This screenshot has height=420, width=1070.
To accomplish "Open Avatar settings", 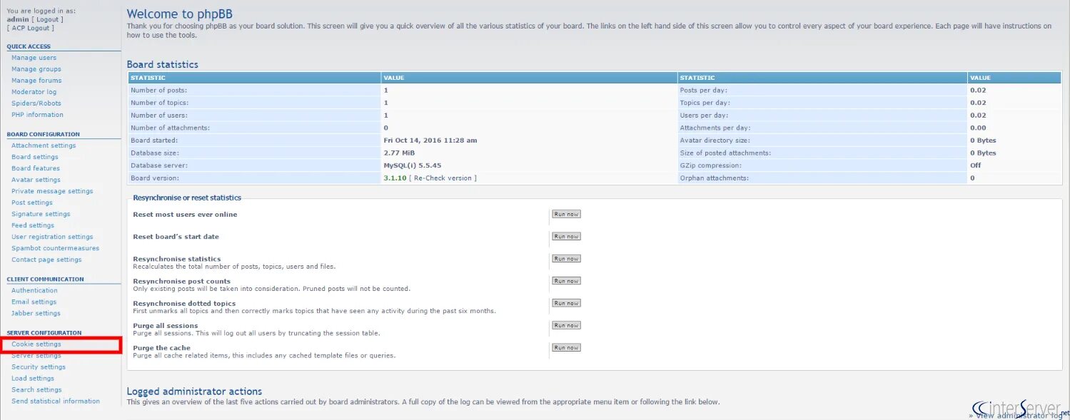I will tap(36, 180).
